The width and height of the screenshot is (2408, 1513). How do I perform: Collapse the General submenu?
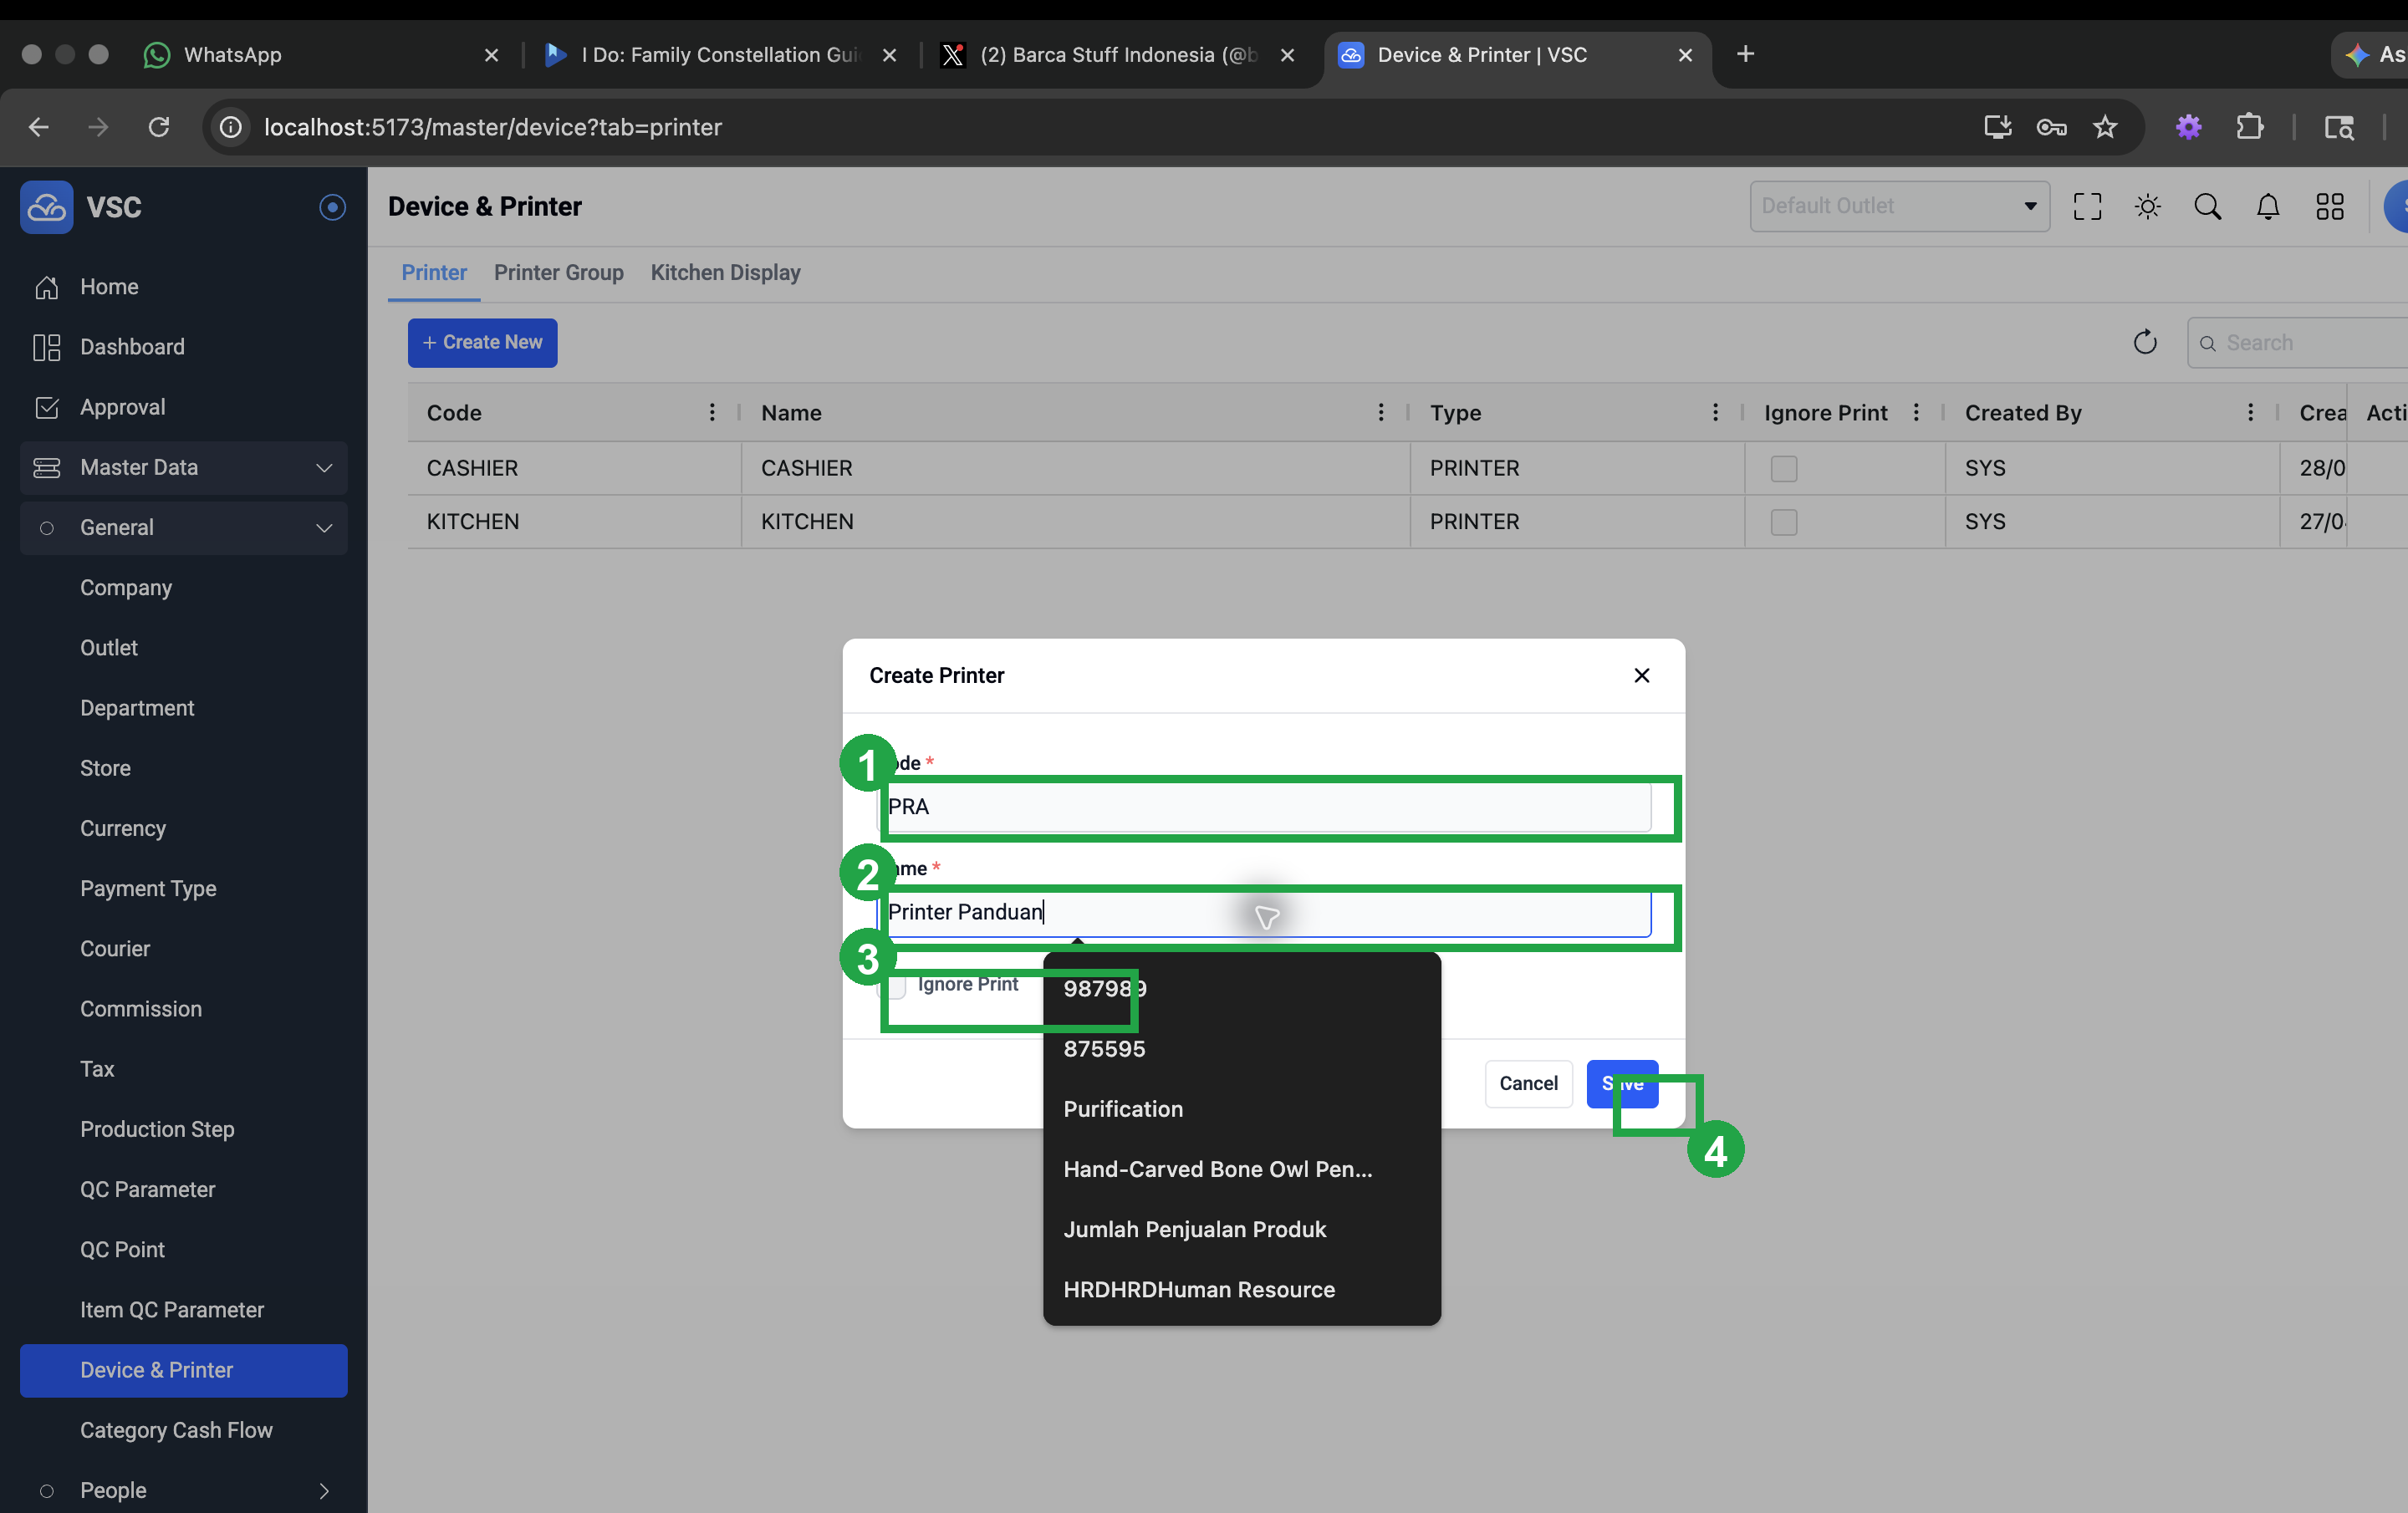(x=184, y=528)
